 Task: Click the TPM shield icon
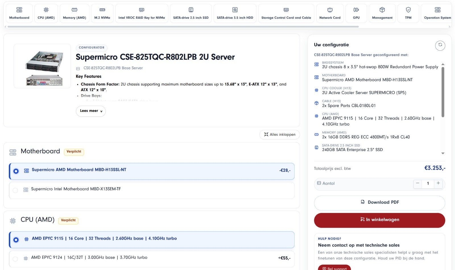point(408,10)
